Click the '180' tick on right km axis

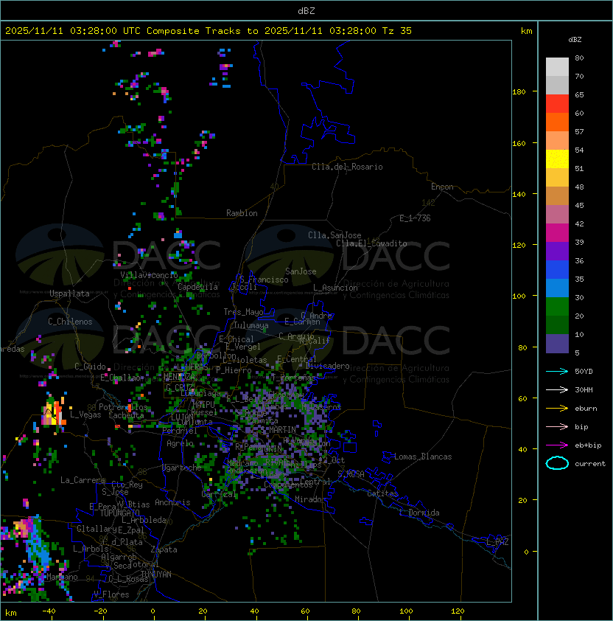point(519,92)
